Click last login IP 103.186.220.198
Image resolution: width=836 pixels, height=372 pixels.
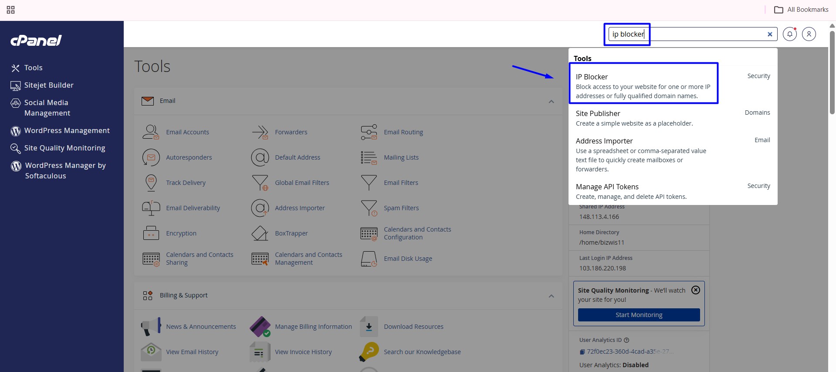click(x=602, y=268)
